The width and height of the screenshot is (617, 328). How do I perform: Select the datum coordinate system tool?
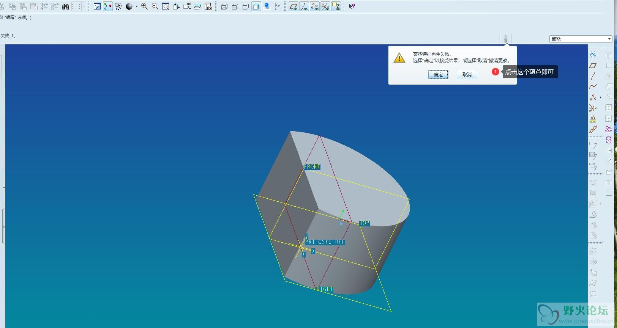[593, 108]
